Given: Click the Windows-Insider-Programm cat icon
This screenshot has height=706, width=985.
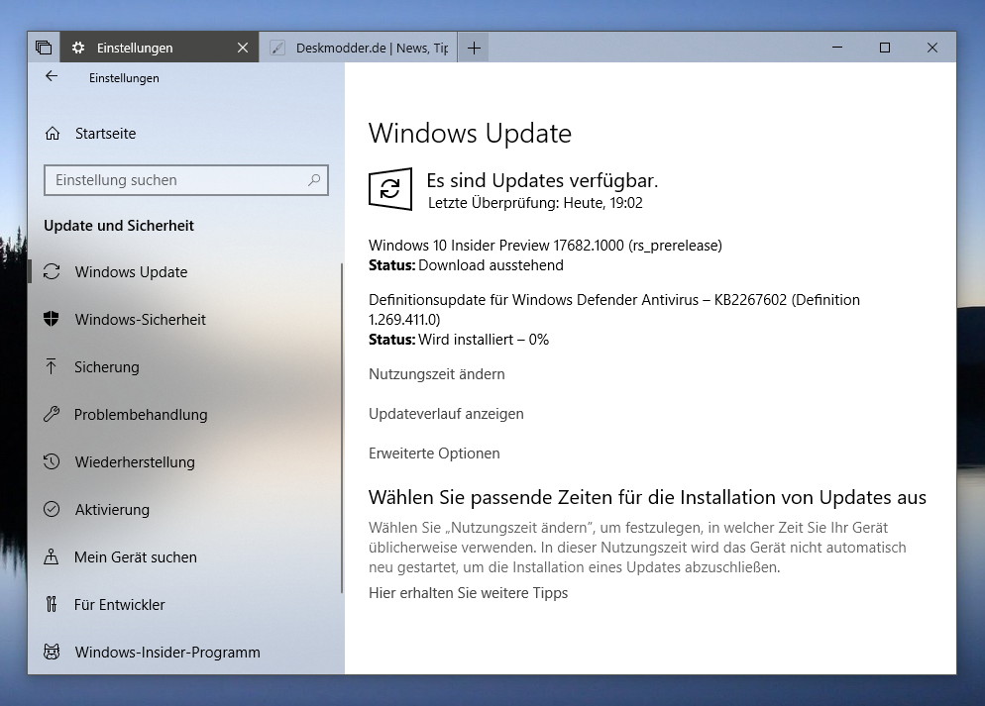Looking at the screenshot, I should coord(52,652).
